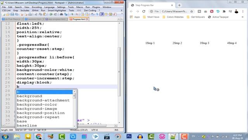Open Windows Explorer from the taskbar
This screenshot has height=140, width=248.
coord(17,136)
